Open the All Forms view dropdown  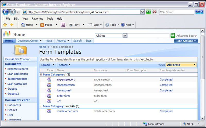[181, 65]
